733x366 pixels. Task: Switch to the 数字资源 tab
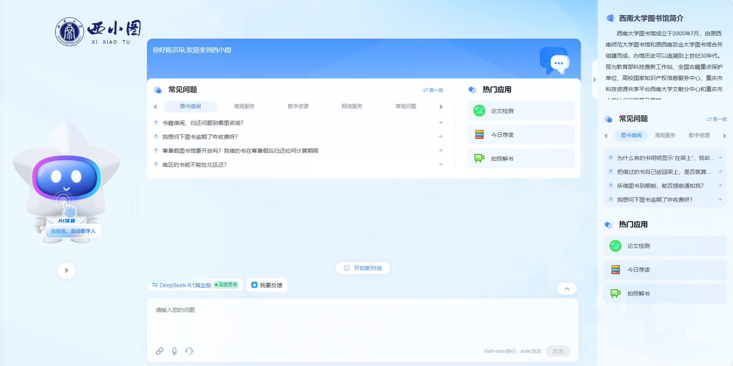(x=298, y=106)
